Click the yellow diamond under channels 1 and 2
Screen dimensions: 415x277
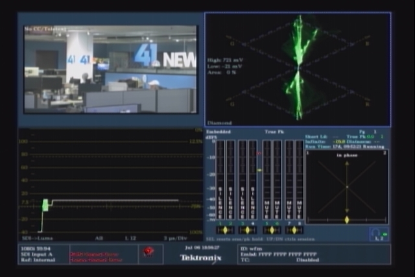[225, 230]
